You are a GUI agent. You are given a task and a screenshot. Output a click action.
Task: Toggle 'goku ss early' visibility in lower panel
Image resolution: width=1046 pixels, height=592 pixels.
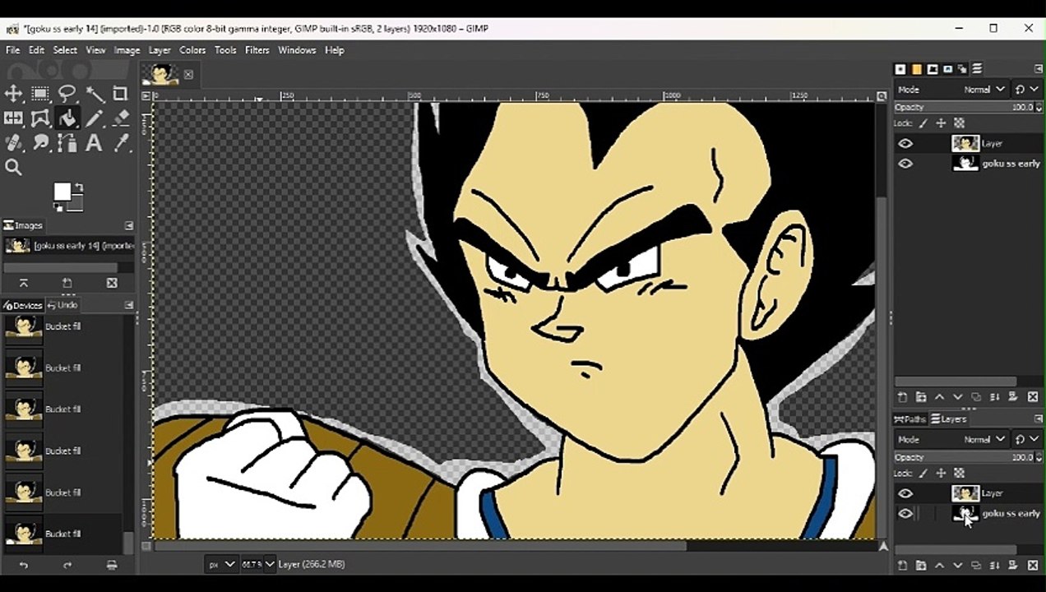coord(905,514)
